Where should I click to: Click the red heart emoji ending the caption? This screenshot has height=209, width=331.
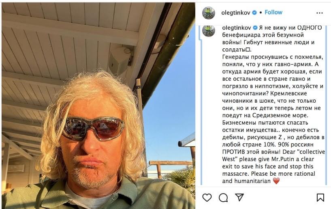276,181
